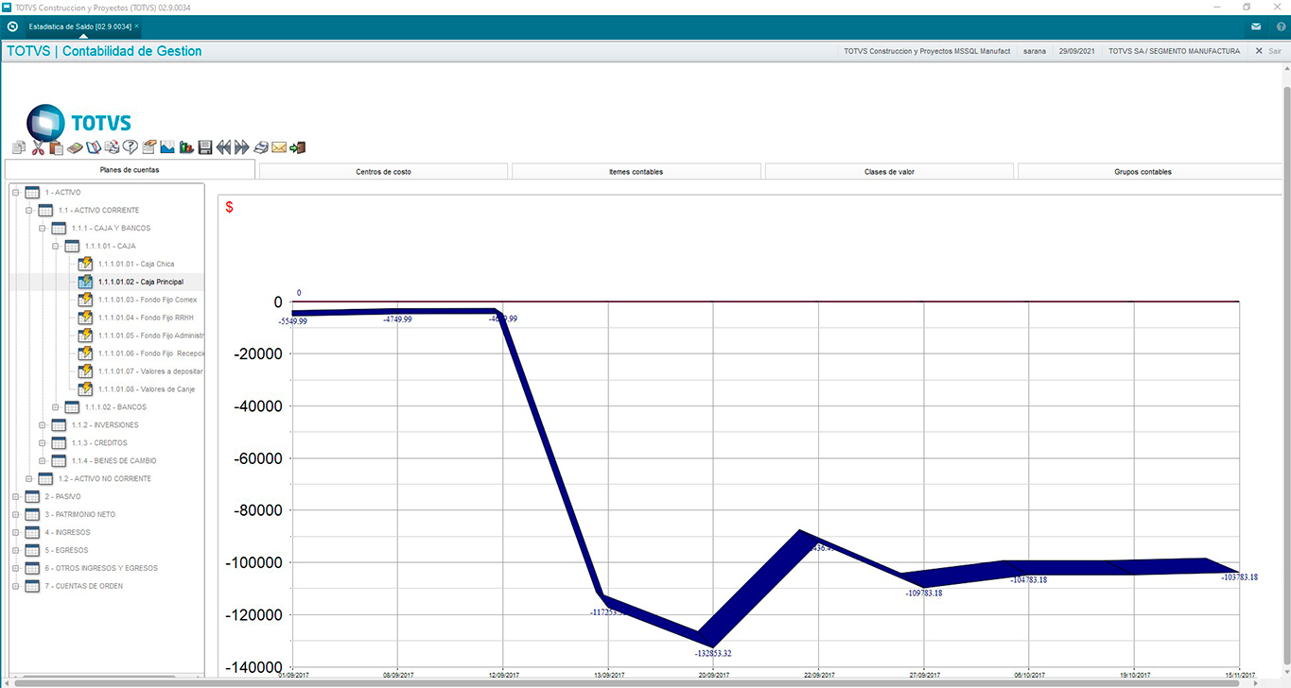Save using the floppy disk icon
Screen dimensions: 1291x688
pos(204,147)
